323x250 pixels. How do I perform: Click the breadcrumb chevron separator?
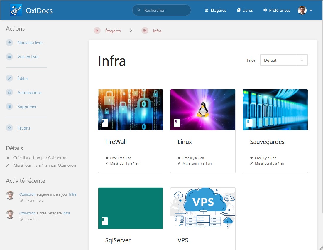pos(131,31)
